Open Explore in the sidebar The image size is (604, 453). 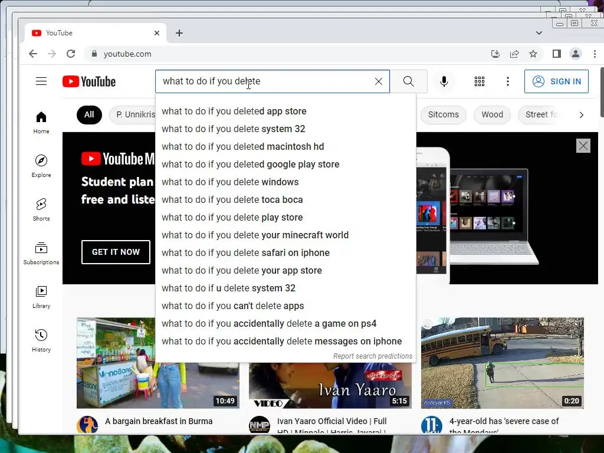pos(41,166)
